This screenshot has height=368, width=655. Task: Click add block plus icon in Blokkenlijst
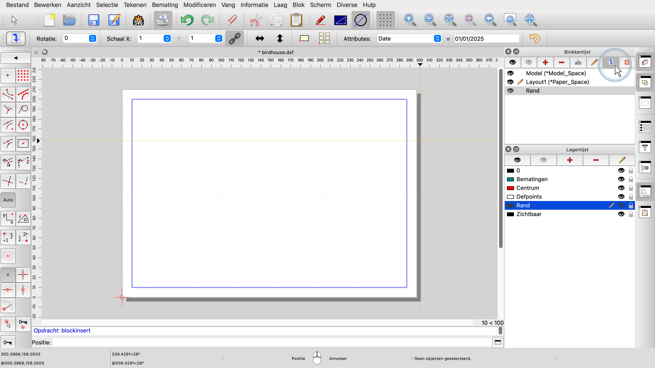[545, 62]
